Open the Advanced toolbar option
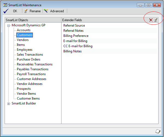The width and height of the screenshot is (164, 137). (54, 11)
